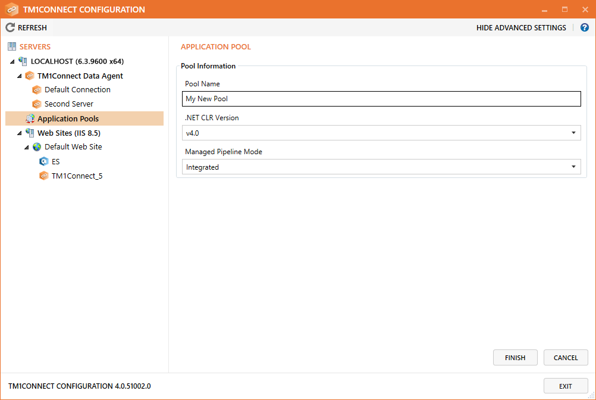Click the Default Connection icon
The image size is (596, 400).
37,90
